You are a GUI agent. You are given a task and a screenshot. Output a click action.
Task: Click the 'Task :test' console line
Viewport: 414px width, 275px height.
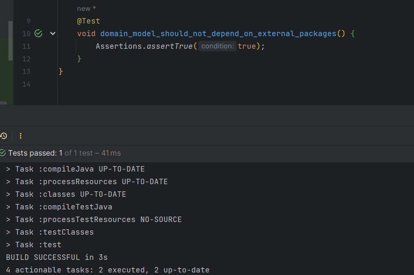coord(34,245)
